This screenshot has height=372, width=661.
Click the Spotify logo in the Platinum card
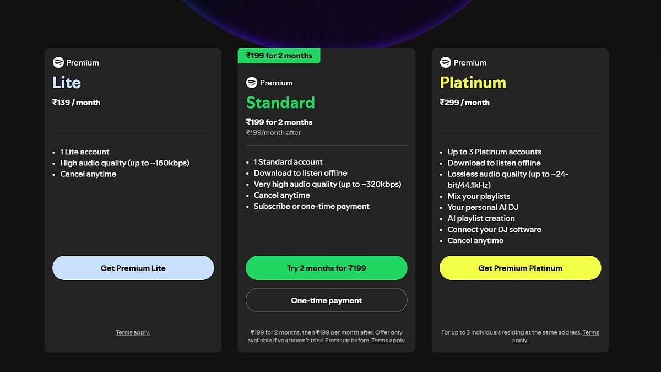446,63
